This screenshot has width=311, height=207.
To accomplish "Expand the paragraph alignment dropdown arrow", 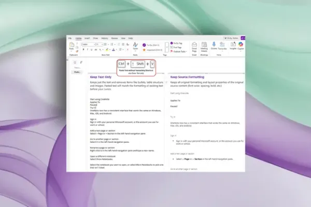I will pos(123,50).
